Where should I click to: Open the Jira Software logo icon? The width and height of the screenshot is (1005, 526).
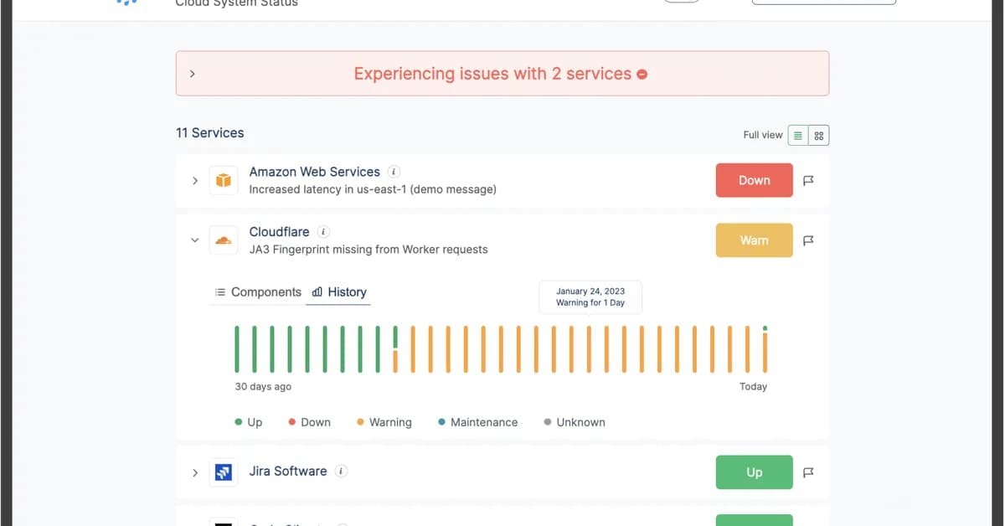click(223, 472)
